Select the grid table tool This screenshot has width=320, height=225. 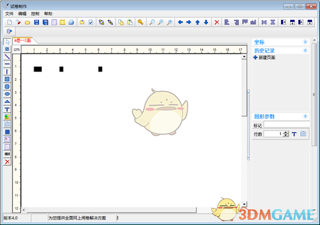pos(7,132)
